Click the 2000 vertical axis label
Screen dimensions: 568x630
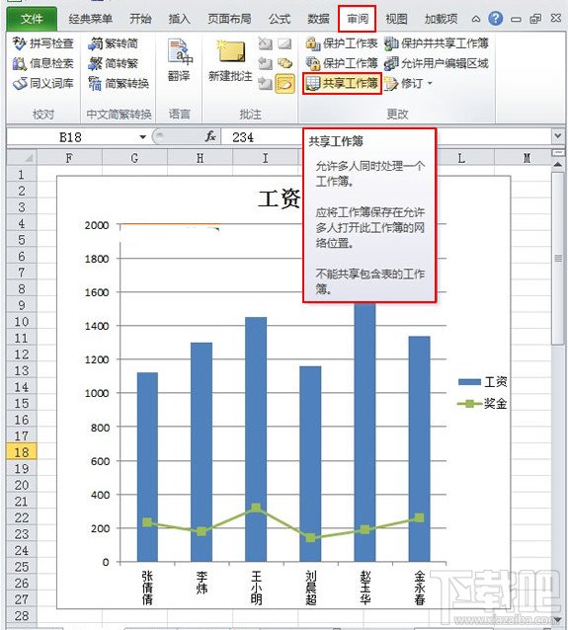[x=97, y=225]
